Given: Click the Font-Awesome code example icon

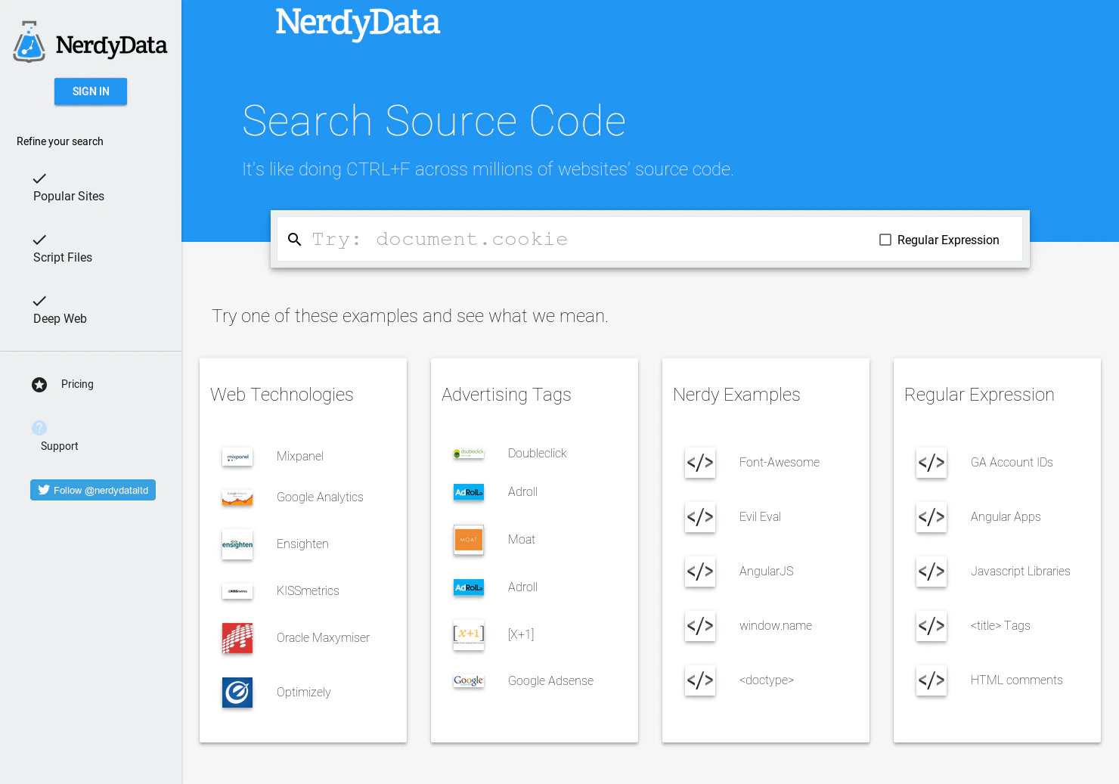Looking at the screenshot, I should pos(699,463).
